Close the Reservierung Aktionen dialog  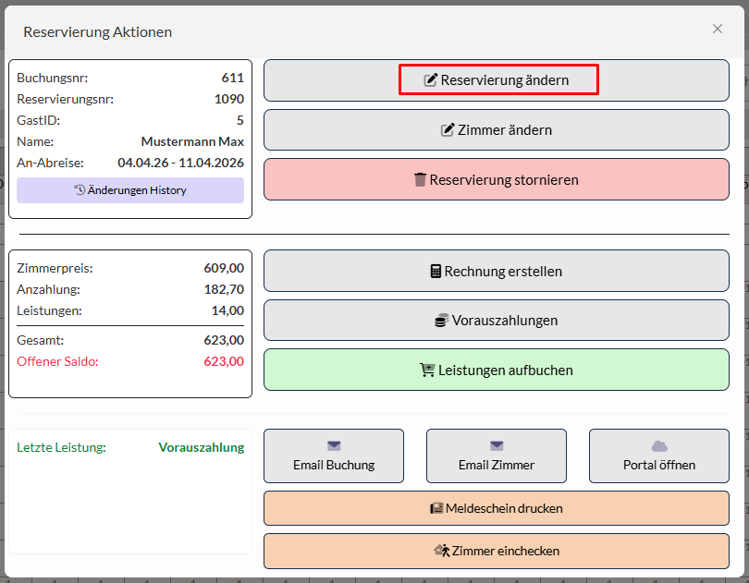718,29
